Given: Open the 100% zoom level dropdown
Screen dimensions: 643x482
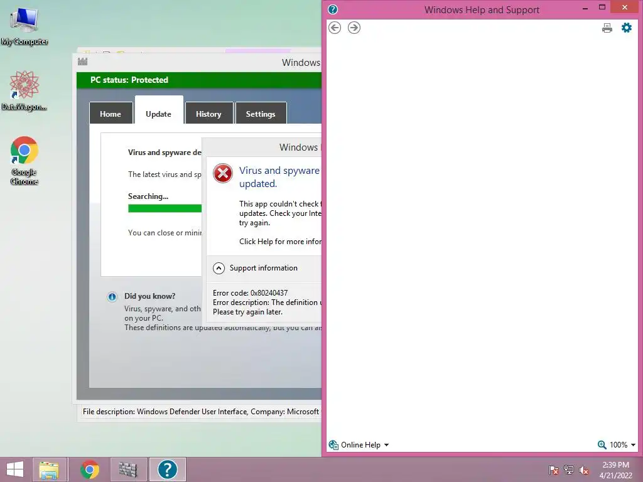Looking at the screenshot, I should (x=622, y=445).
